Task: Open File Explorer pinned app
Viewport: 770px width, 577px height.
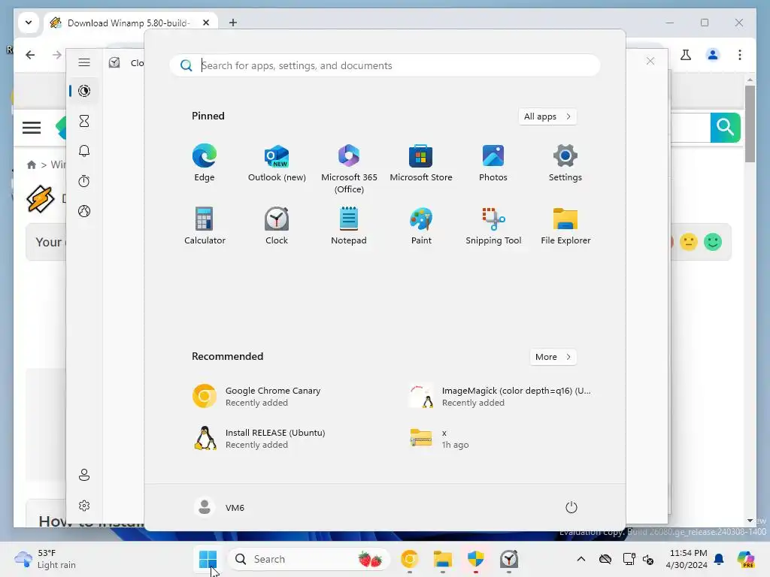Action: pyautogui.click(x=565, y=225)
